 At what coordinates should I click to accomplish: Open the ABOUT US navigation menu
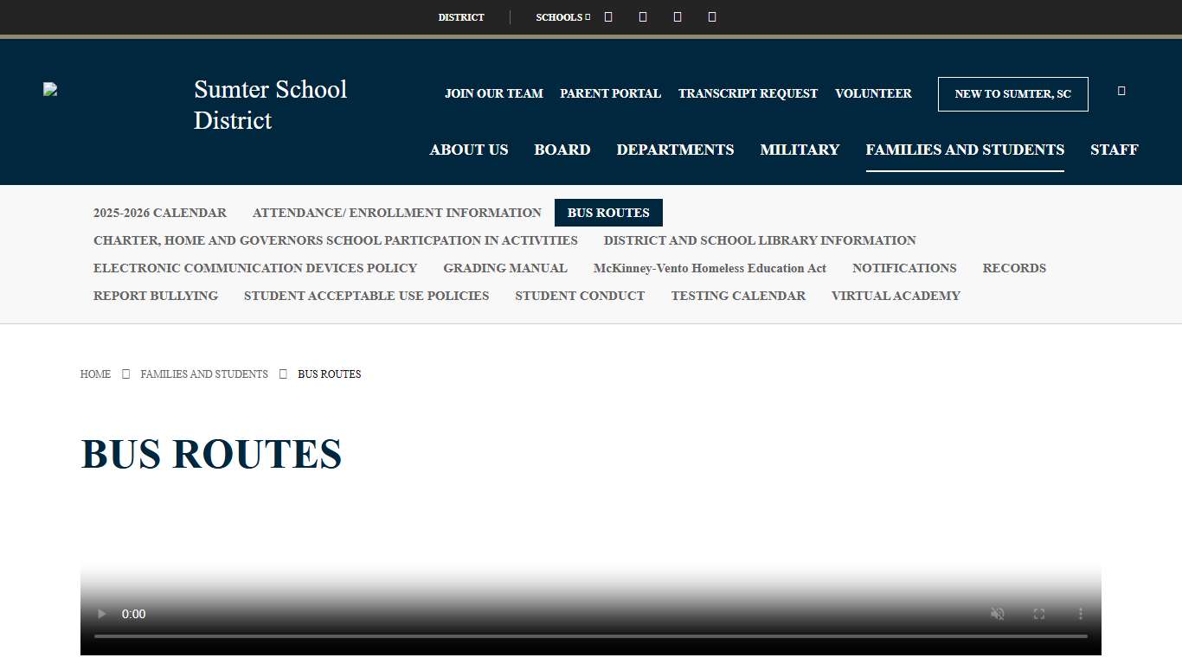click(x=468, y=150)
